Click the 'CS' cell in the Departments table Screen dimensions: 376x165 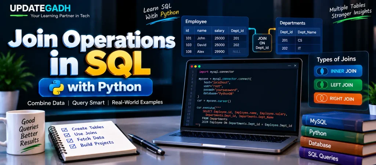(300, 40)
